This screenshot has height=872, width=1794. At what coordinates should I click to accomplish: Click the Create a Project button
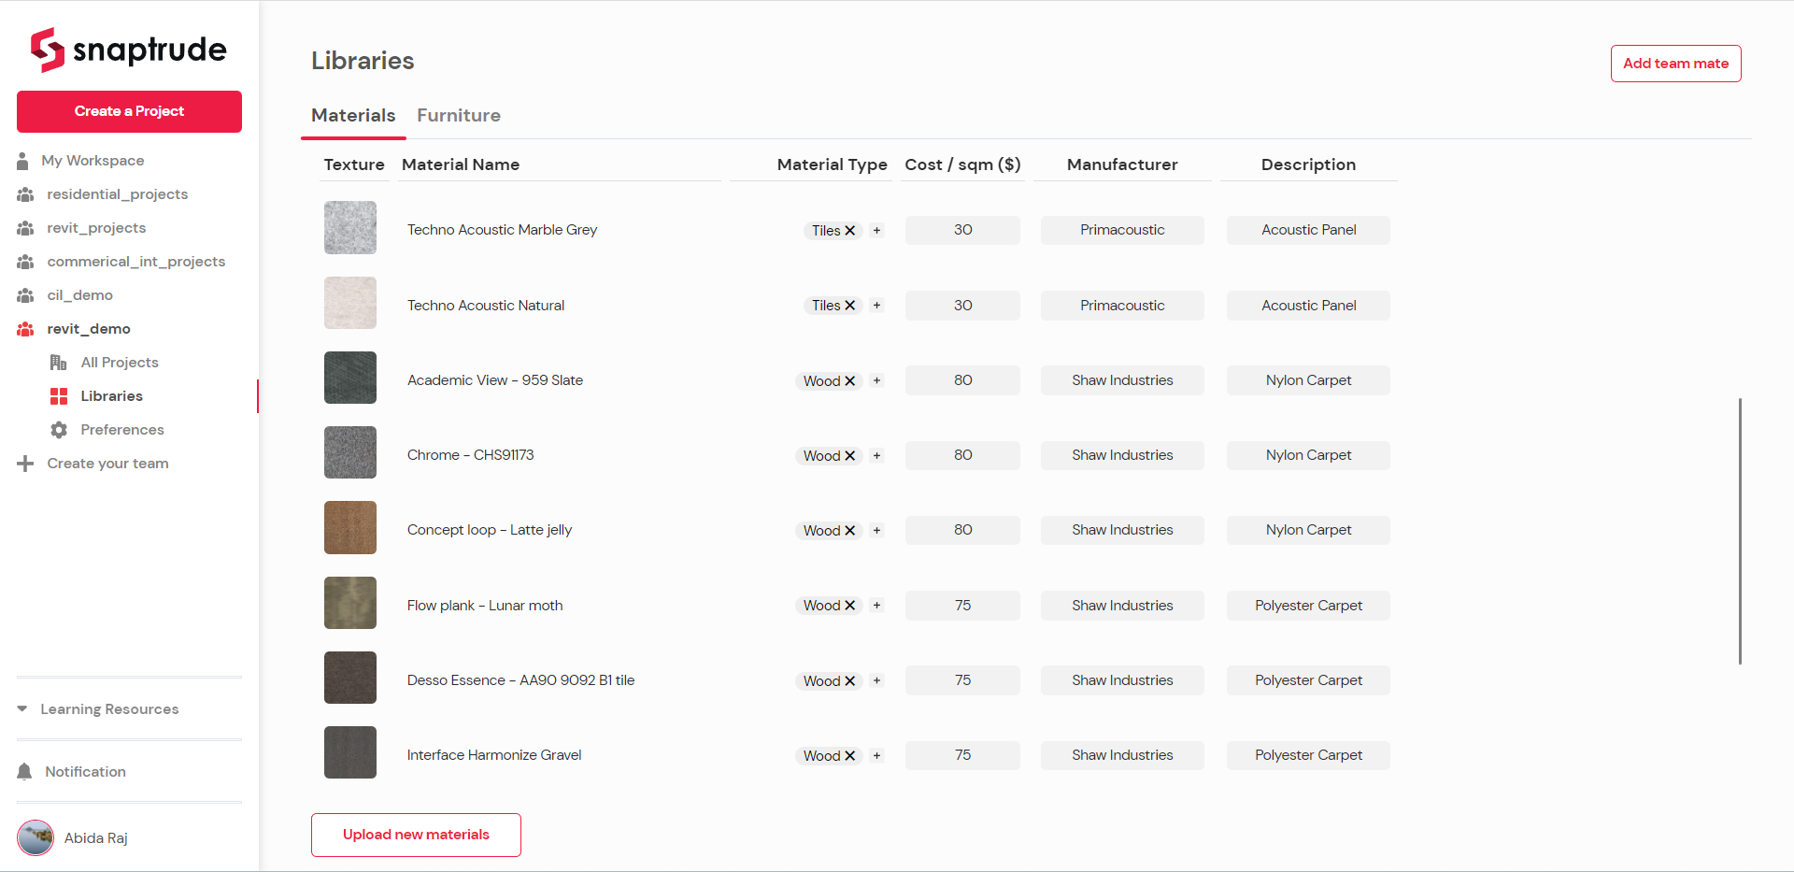(x=129, y=111)
